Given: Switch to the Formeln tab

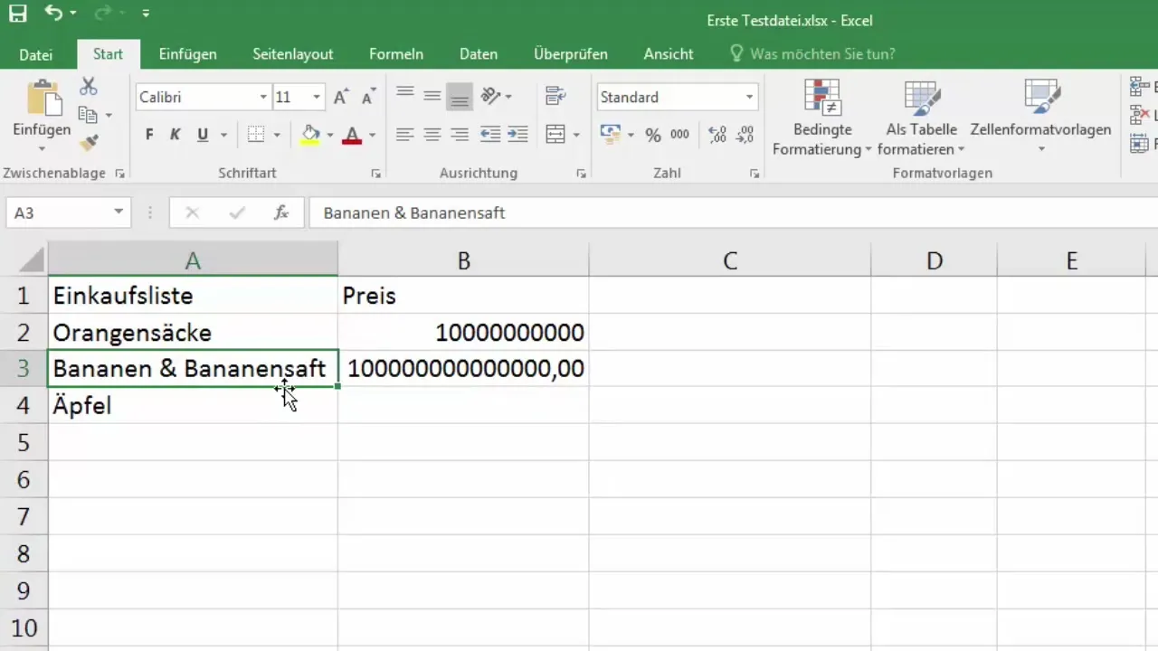Looking at the screenshot, I should point(396,54).
